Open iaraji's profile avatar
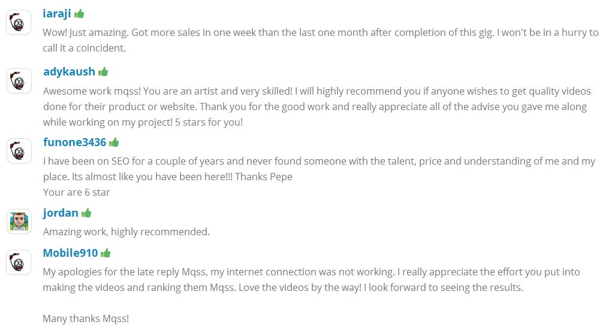The width and height of the screenshot is (600, 328). 19,23
